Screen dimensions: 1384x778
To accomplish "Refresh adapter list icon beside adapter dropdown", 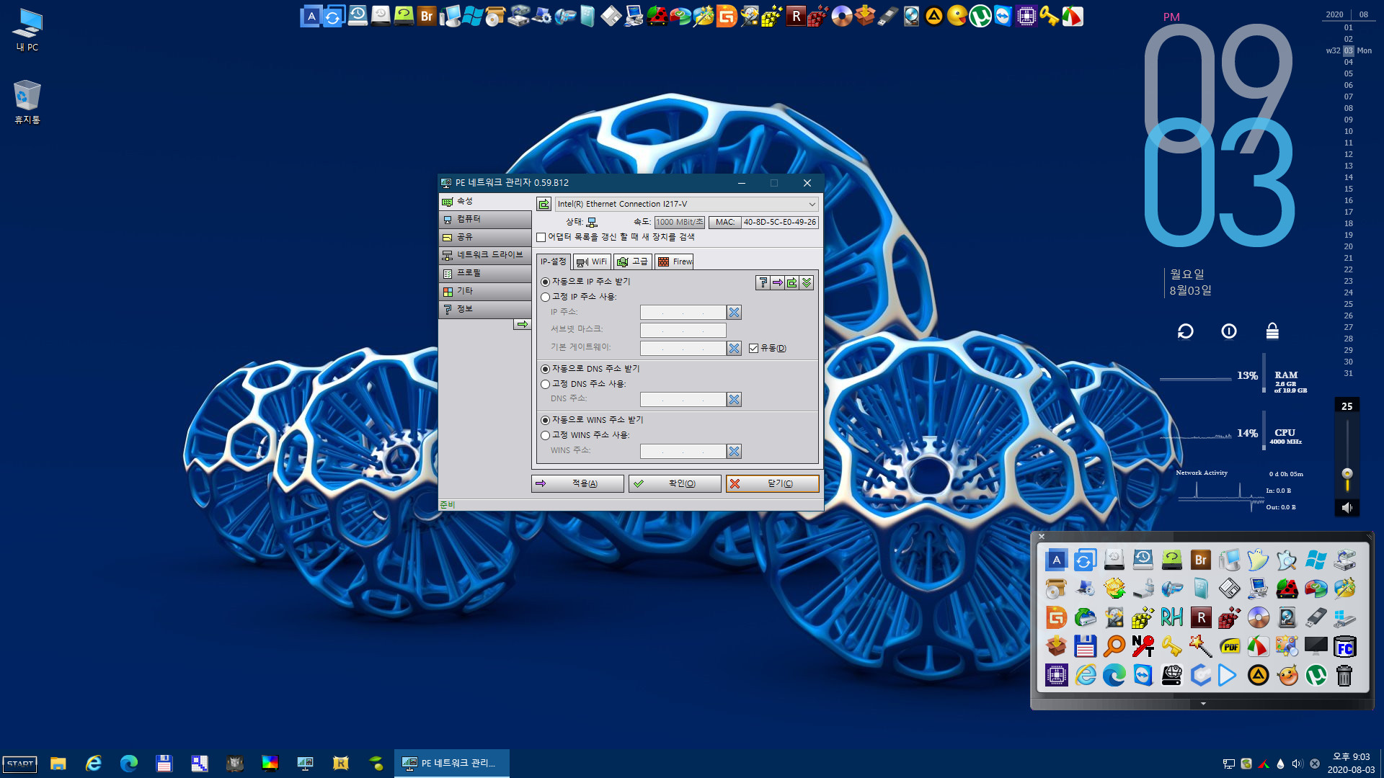I will [544, 205].
